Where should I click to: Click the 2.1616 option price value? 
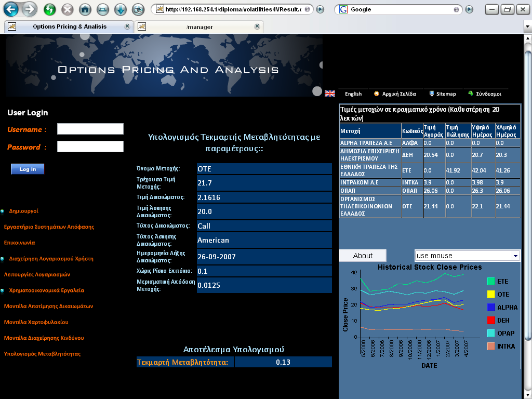pyautogui.click(x=264, y=197)
